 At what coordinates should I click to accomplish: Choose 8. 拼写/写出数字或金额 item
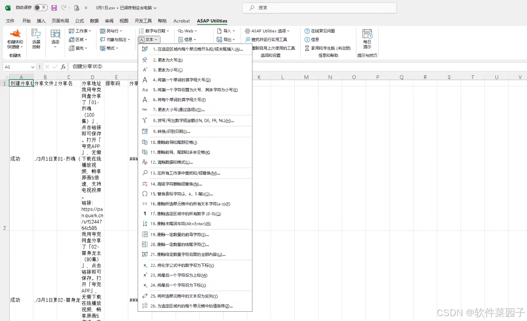195,121
